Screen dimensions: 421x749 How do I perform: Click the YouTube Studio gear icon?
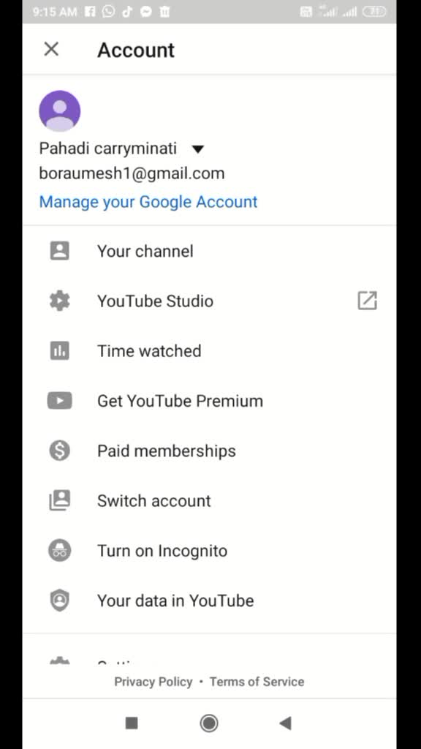(x=60, y=301)
